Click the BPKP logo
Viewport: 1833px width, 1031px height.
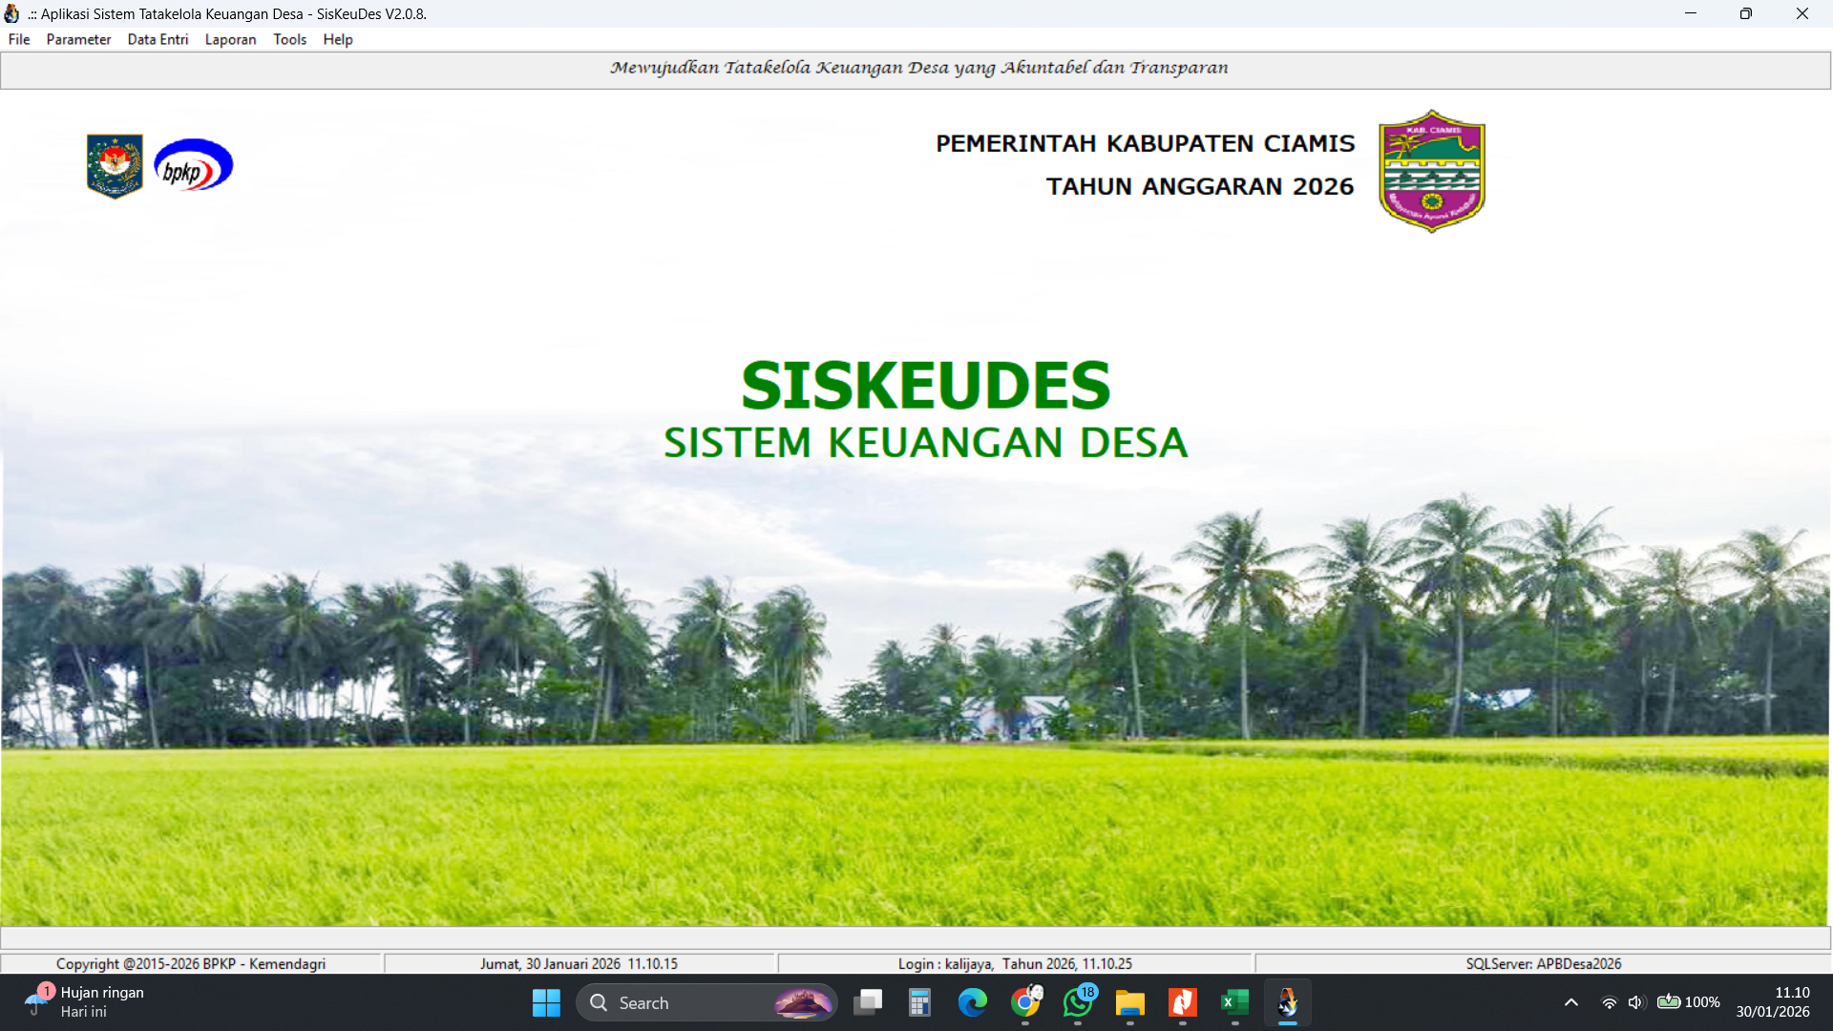(194, 166)
